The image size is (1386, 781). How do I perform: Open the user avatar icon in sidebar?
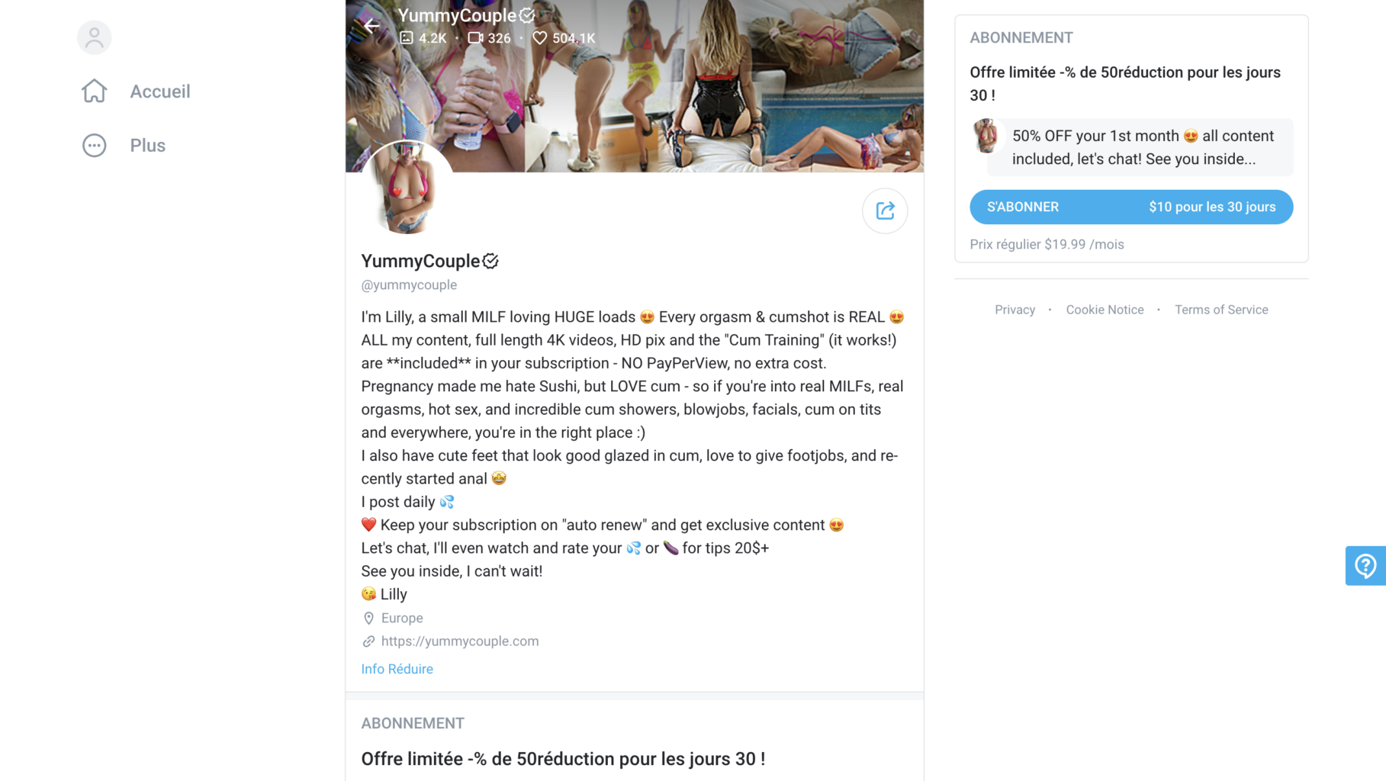pos(95,37)
